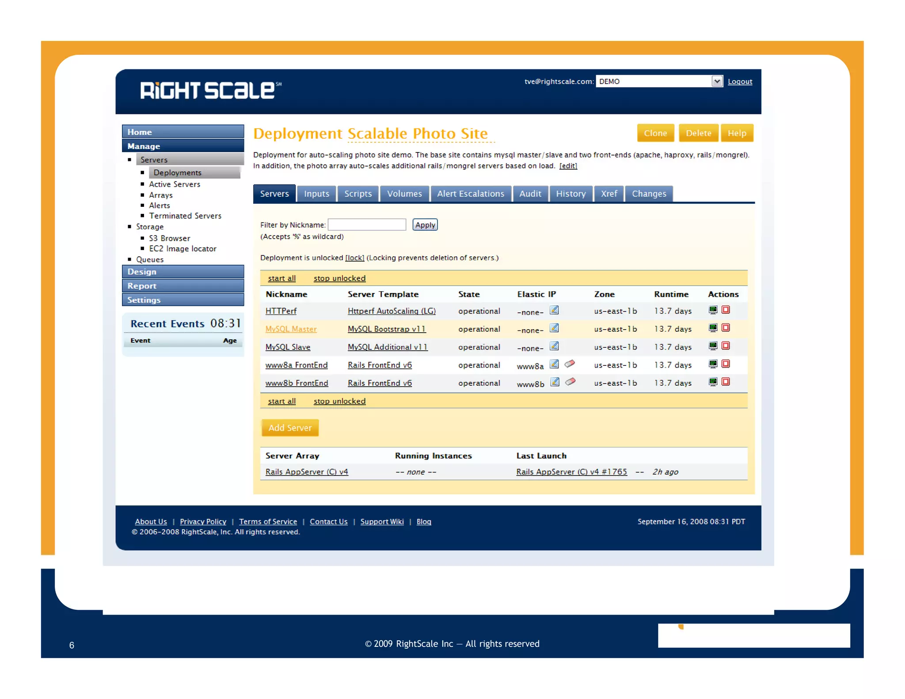Image resolution: width=905 pixels, height=699 pixels.
Task: Click the Clone button
Action: point(655,133)
